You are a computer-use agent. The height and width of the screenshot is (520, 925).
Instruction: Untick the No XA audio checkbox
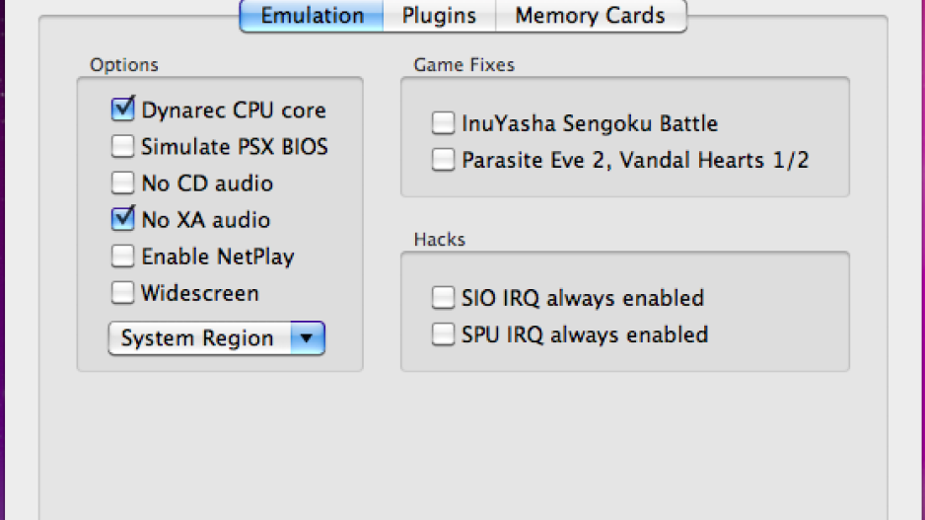tap(122, 219)
